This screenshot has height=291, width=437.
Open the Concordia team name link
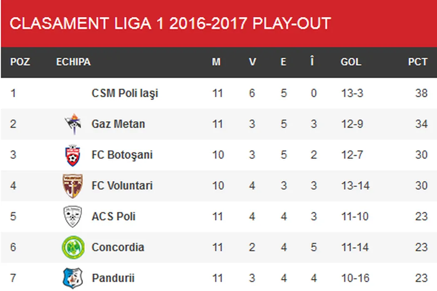118,247
